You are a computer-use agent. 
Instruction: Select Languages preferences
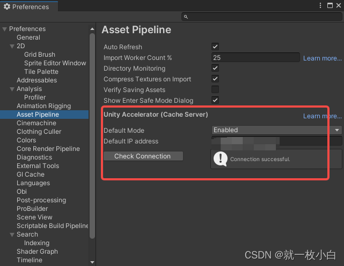pos(33,183)
